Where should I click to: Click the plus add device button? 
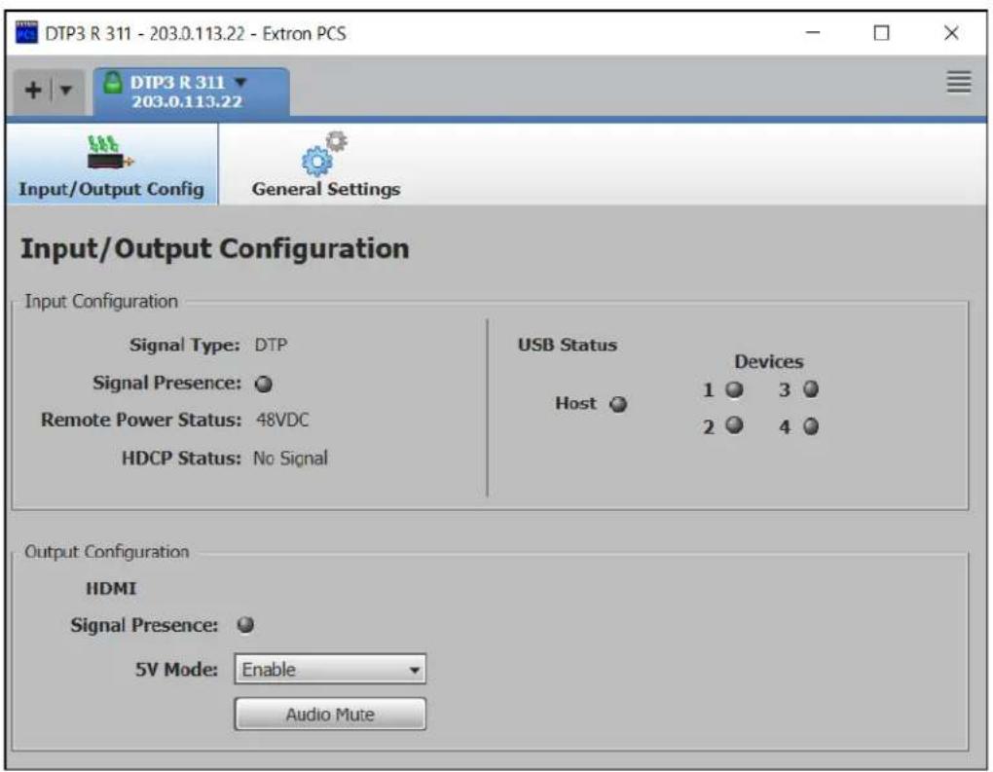pos(33,90)
